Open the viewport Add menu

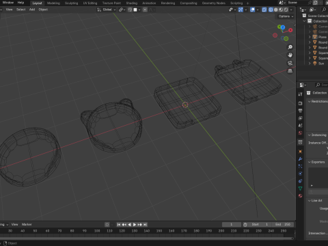point(32,10)
